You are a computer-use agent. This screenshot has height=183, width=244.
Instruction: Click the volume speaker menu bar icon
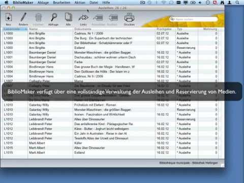click(200, 3)
